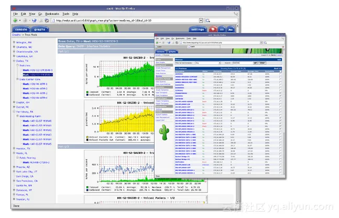Click the rear window vertical scrollbar down arrow
Viewport: 339px width, 218px height.
coord(237,202)
